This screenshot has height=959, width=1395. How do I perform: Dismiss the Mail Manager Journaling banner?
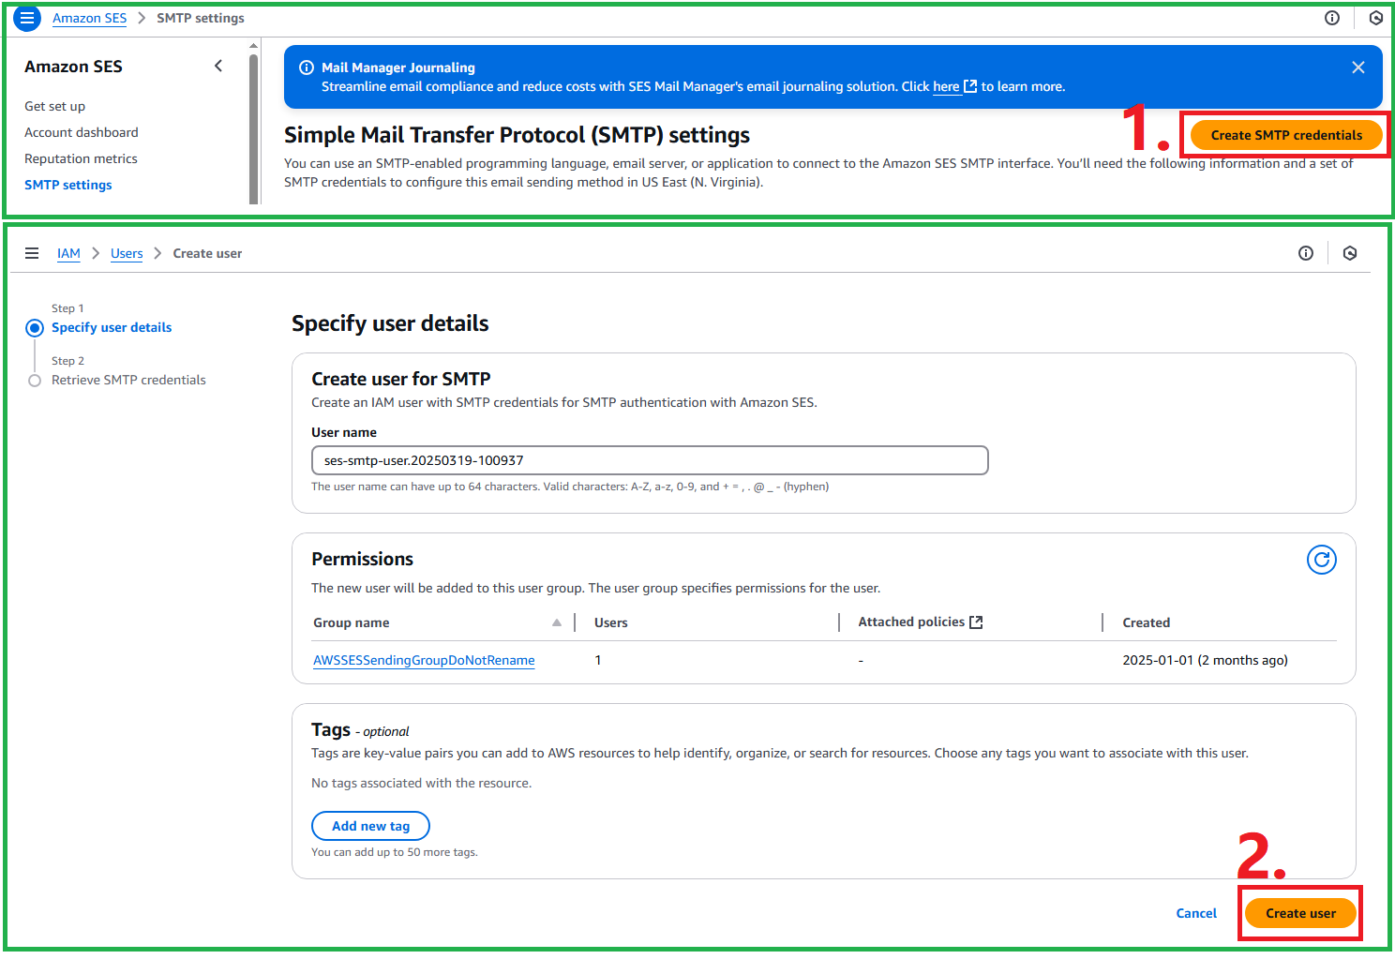coord(1358,67)
